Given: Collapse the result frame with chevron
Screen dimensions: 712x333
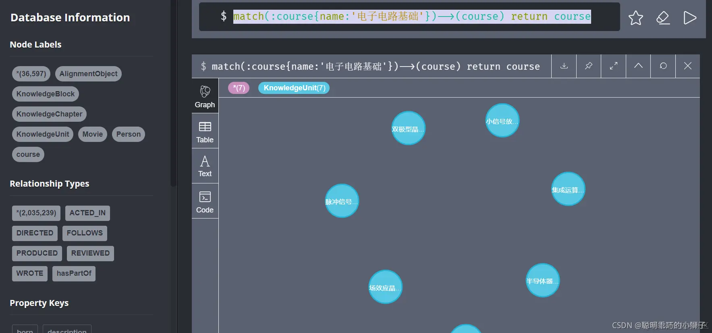Looking at the screenshot, I should tap(638, 66).
